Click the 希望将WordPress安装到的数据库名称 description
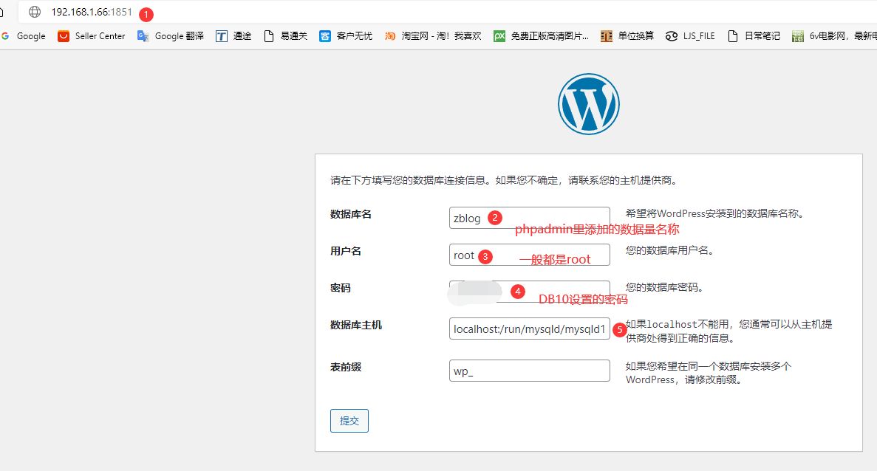The height and width of the screenshot is (471, 877). (x=714, y=213)
